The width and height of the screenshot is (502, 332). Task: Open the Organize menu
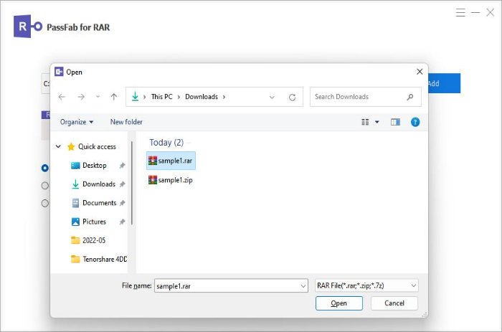pyautogui.click(x=77, y=122)
